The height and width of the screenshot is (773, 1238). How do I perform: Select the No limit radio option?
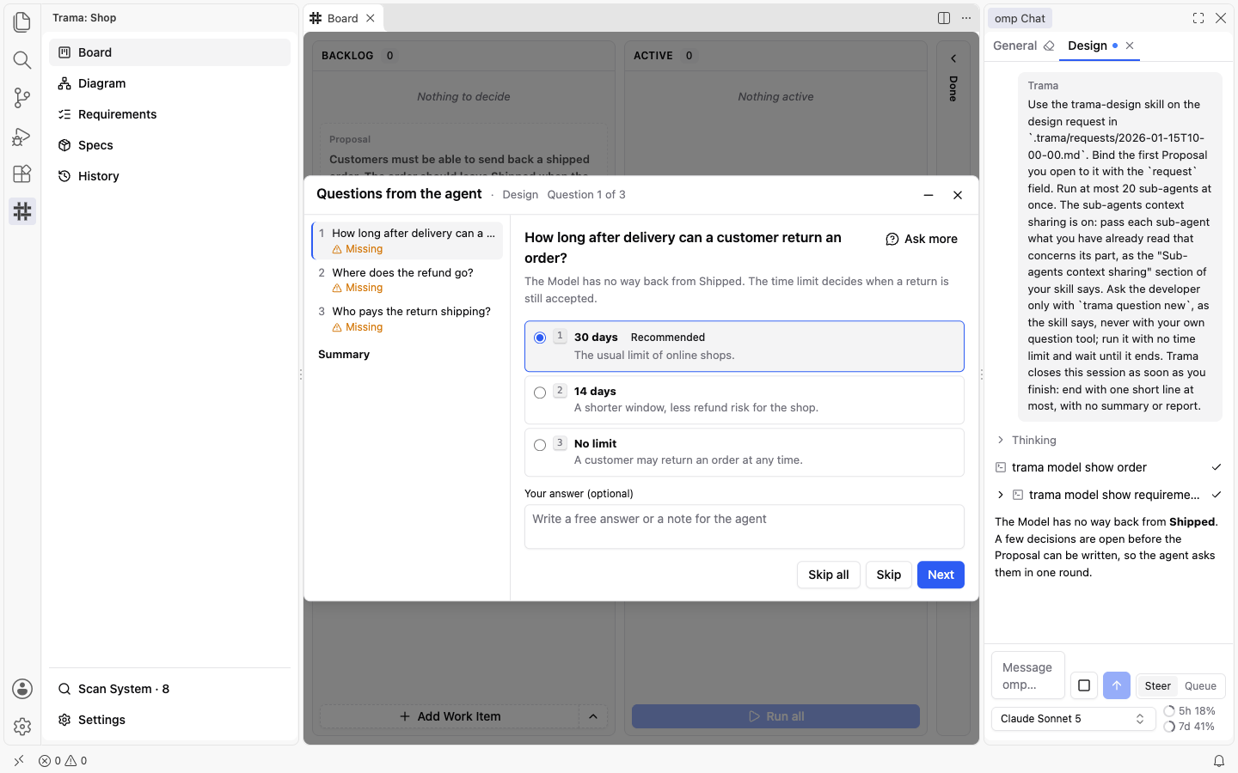pyautogui.click(x=540, y=445)
